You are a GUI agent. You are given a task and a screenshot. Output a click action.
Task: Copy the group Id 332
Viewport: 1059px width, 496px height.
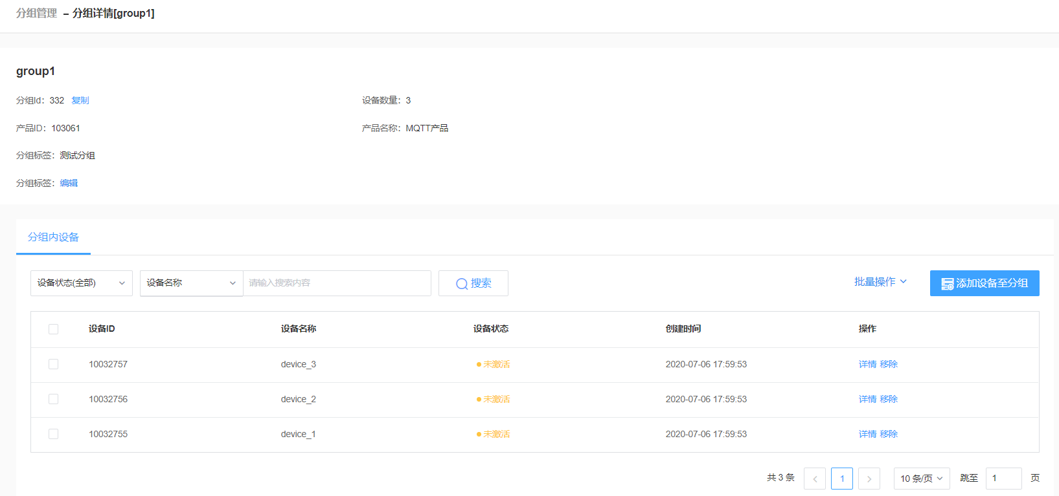point(80,100)
